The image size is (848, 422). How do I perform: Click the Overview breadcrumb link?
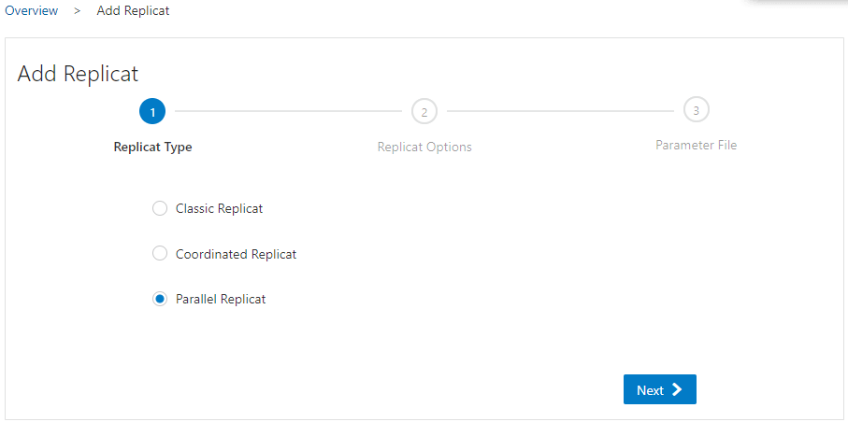(x=31, y=11)
